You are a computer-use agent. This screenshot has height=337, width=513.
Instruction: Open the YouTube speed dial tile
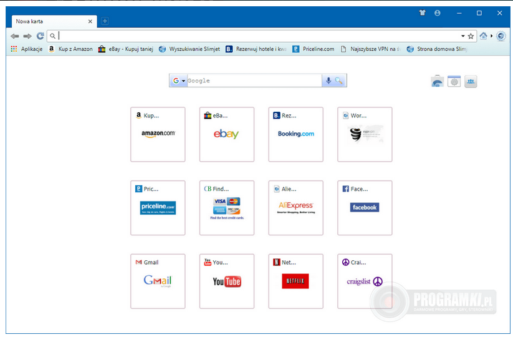[x=227, y=281]
